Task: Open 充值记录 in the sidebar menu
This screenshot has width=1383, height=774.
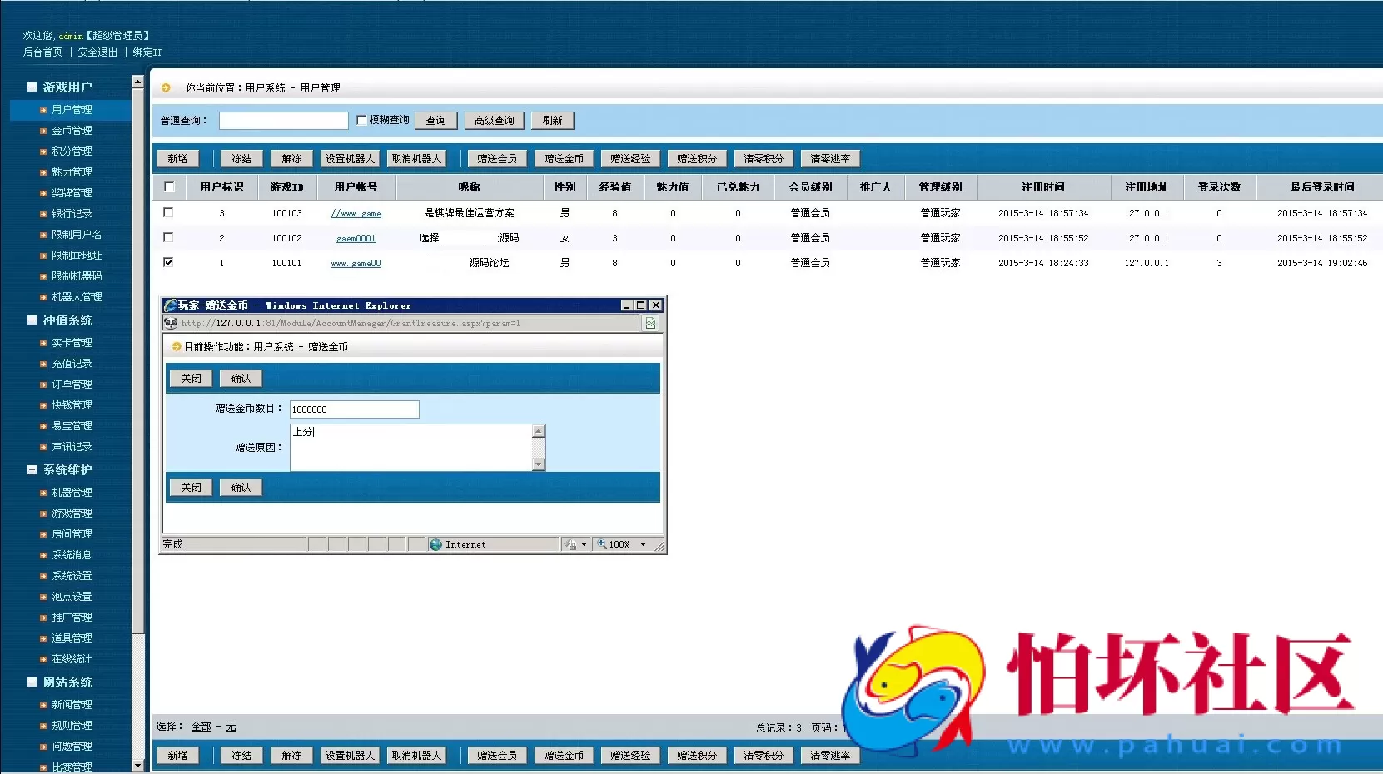Action: pos(72,364)
